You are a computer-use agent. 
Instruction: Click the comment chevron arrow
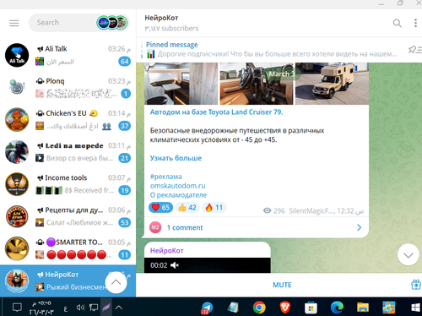360,227
